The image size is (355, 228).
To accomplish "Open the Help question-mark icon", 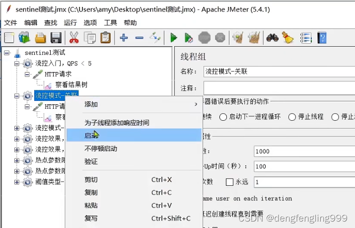I will [322, 38].
